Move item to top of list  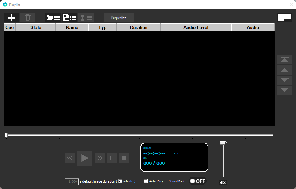(x=284, y=60)
